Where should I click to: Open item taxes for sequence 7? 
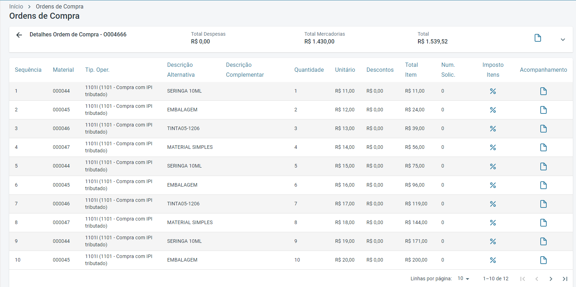pos(493,204)
